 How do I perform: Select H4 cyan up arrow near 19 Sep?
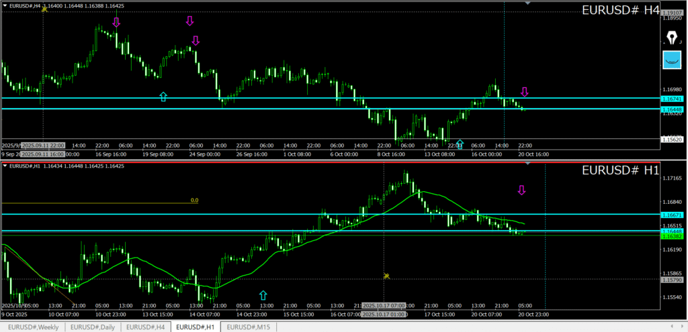click(163, 97)
